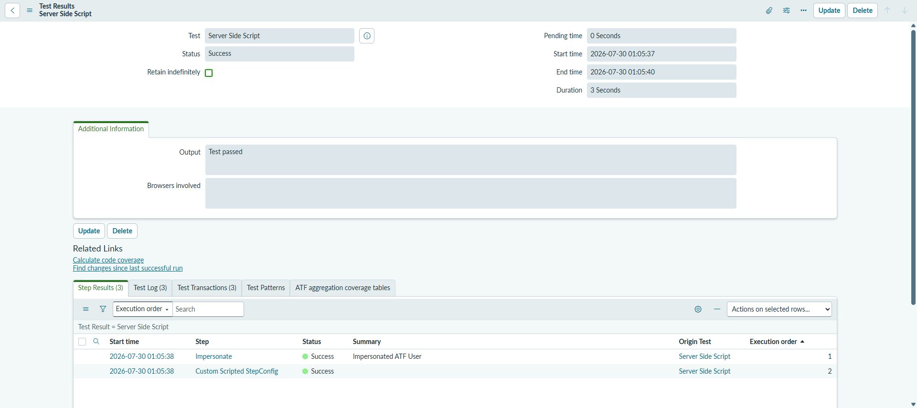Open attachments with the paperclip icon

click(769, 10)
